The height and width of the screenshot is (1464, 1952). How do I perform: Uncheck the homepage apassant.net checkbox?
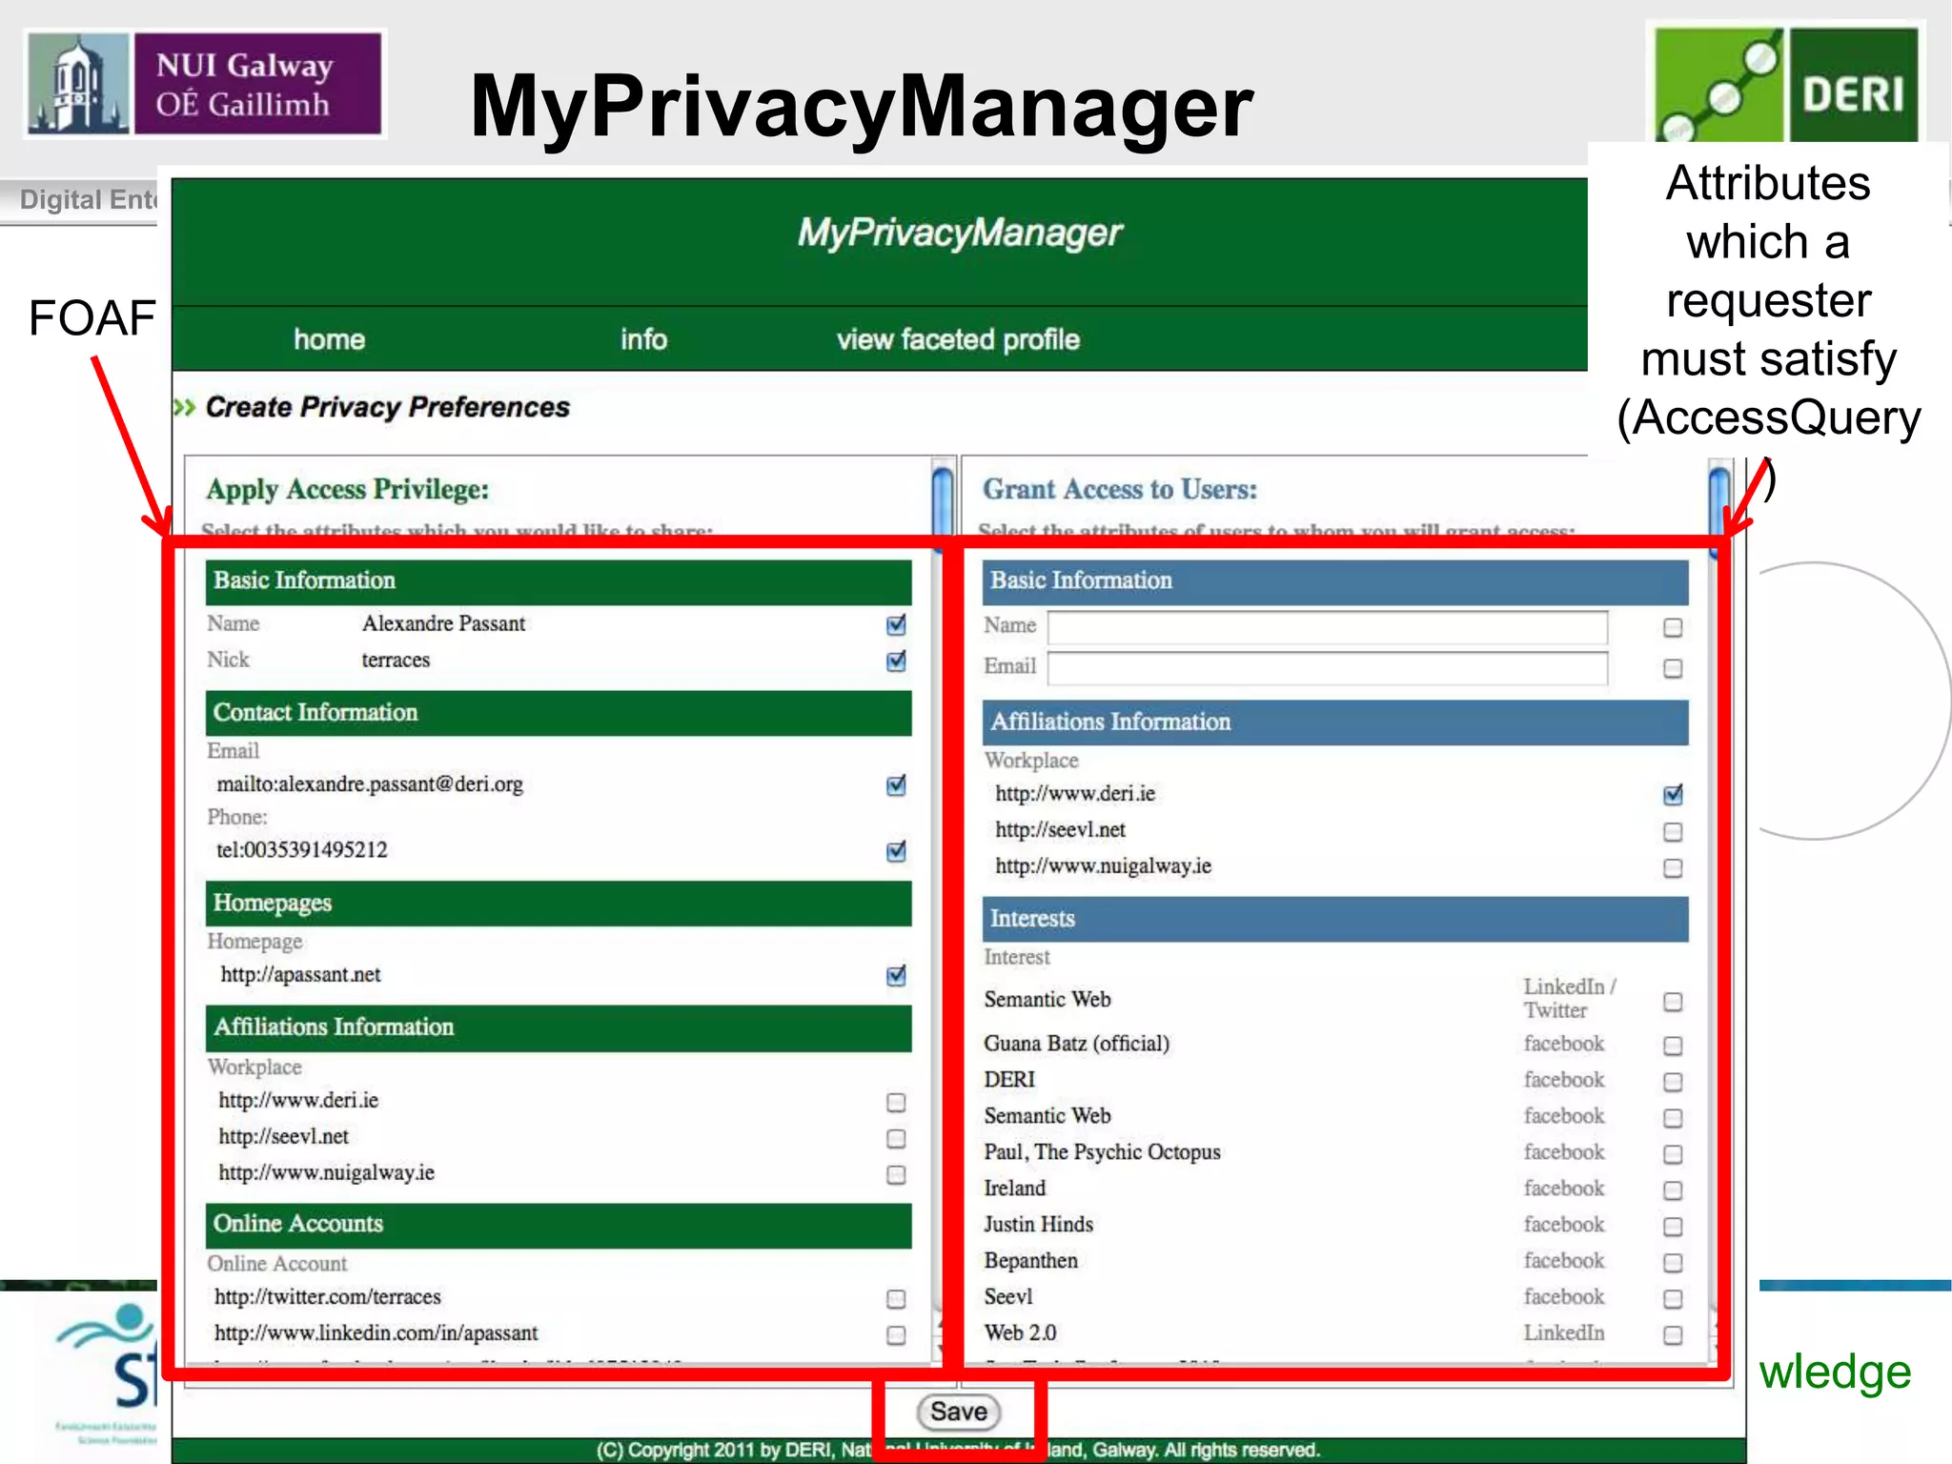coord(896,975)
